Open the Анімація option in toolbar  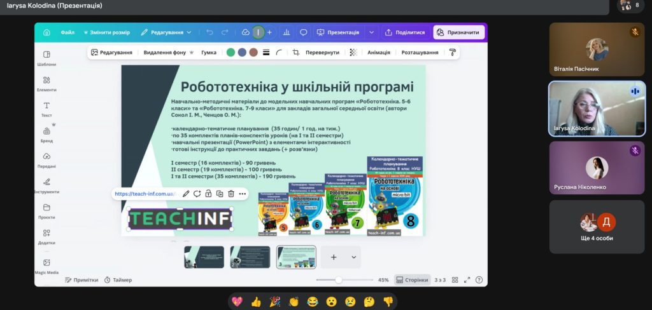pyautogui.click(x=378, y=52)
